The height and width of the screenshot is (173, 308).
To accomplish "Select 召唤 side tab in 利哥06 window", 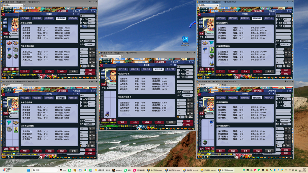I will 5,23.
